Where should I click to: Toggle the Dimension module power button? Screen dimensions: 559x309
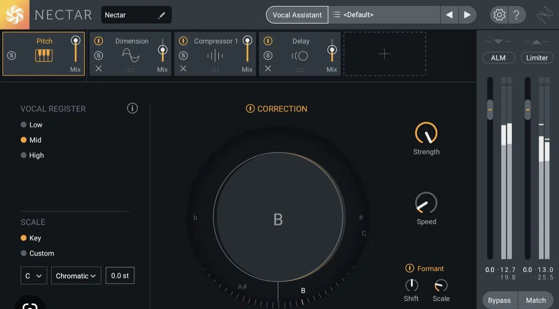click(x=99, y=41)
